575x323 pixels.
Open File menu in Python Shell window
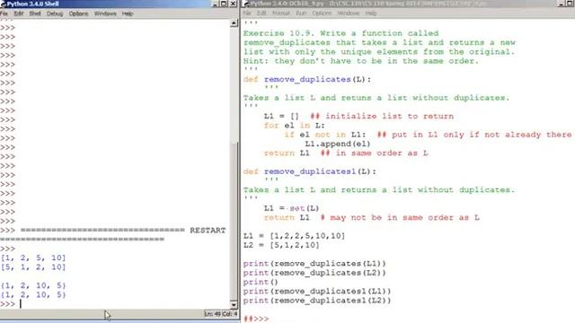(4, 13)
